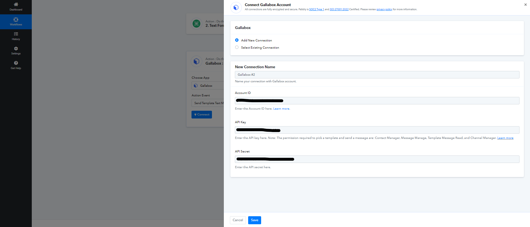Click the Gallabox action step icon
The image size is (530, 227).
196,61
